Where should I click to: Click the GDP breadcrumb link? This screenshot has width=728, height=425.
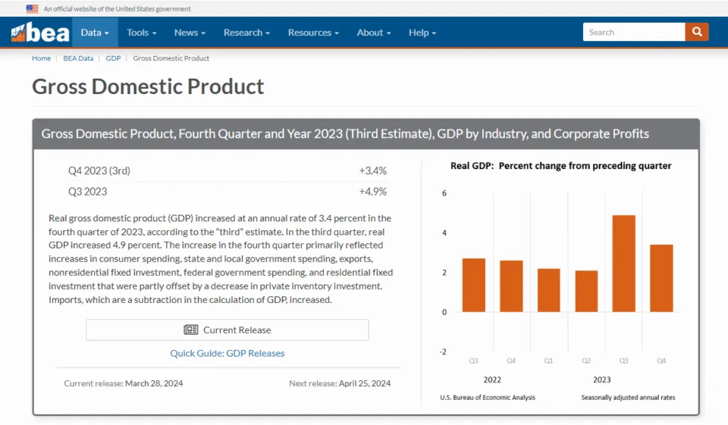[x=113, y=58]
